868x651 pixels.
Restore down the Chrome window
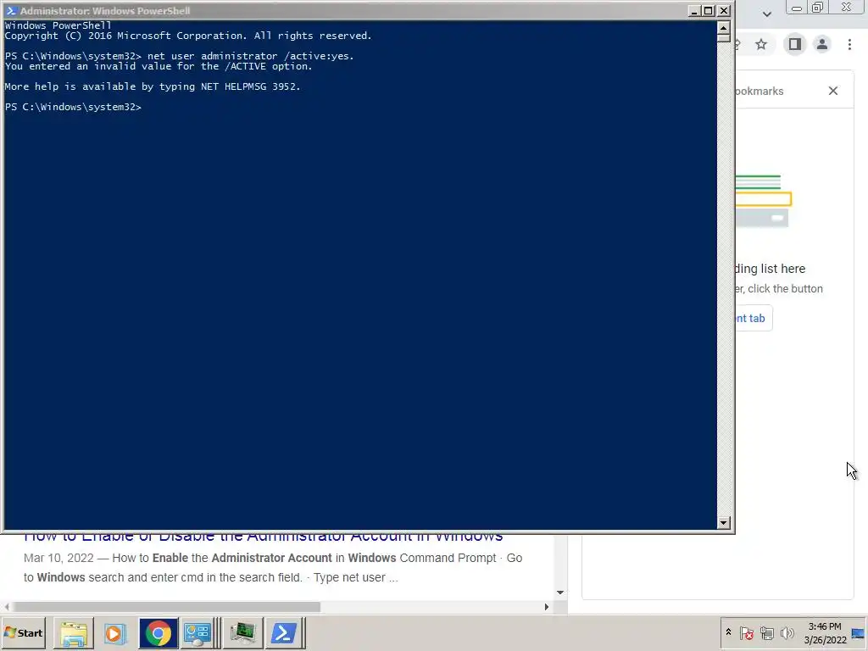pyautogui.click(x=818, y=8)
